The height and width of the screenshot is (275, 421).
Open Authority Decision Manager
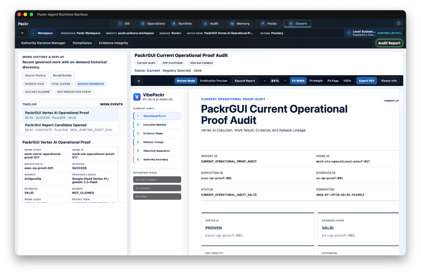click(x=43, y=43)
